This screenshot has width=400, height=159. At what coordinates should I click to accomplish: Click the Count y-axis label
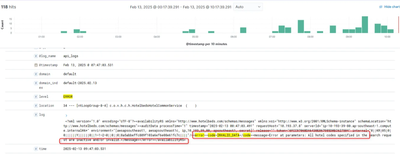point(3,24)
